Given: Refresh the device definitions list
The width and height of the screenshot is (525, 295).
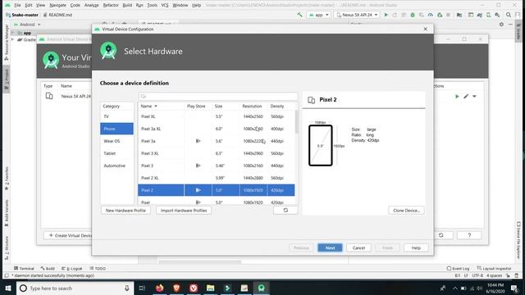Looking at the screenshot, I should (x=285, y=210).
